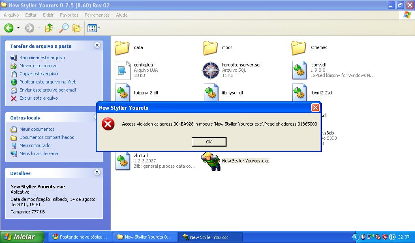415x243 pixels.
Task: Collapse the Detalhes panel
Action: click(97, 173)
